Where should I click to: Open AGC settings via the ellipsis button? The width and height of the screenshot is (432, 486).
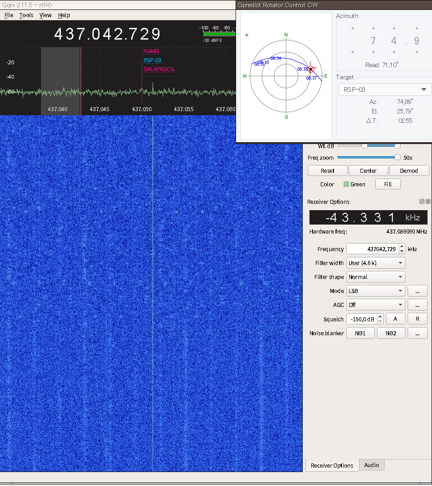tap(417, 305)
